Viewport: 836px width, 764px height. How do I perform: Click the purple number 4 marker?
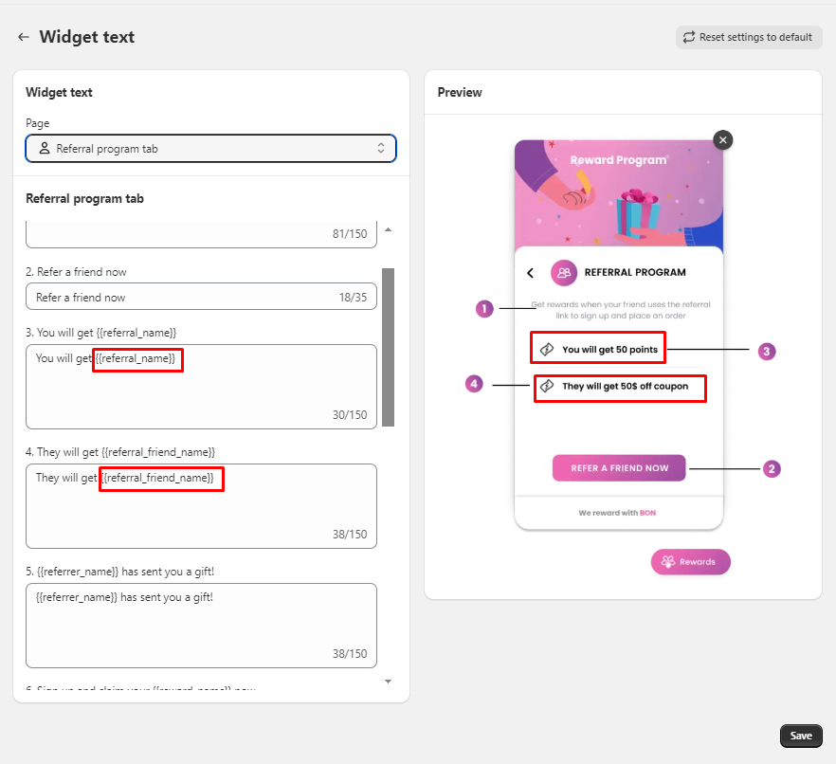tap(475, 384)
